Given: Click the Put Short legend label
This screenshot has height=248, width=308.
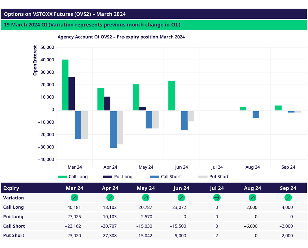Looking at the screenshot, I should tap(219, 177).
